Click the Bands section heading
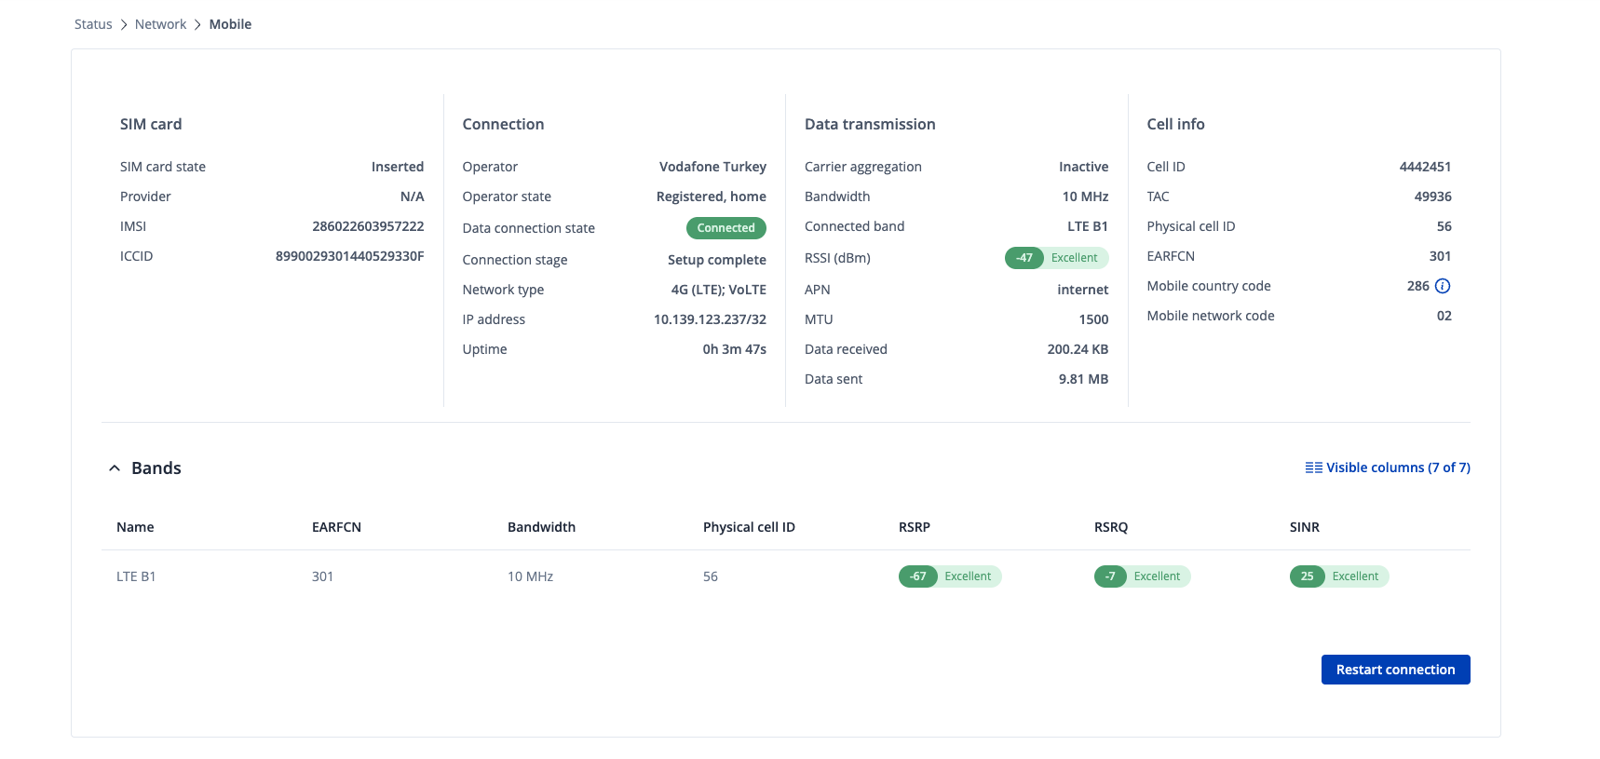Viewport: 1600px width, 759px height. (156, 468)
